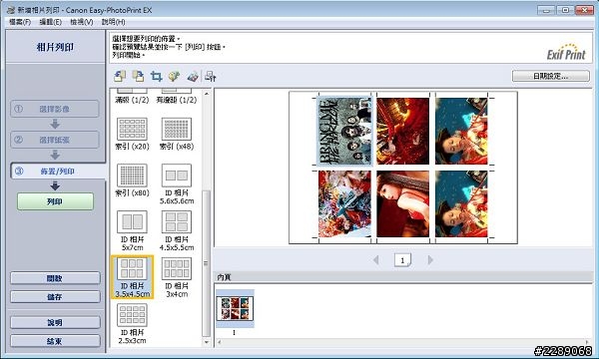Select the top-right kimono woman photo

coord(461,131)
